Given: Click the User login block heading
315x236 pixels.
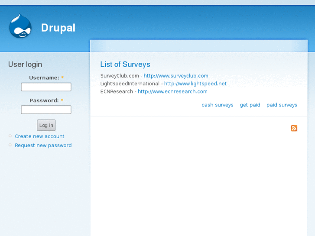Looking at the screenshot, I should (25, 65).
